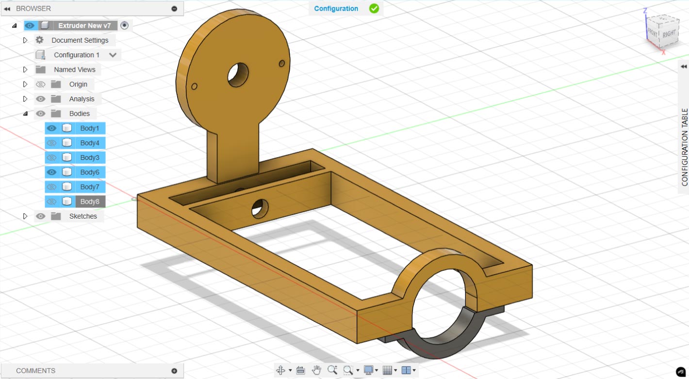
Task: Click the COMMENTS panel title
Action: pos(35,371)
